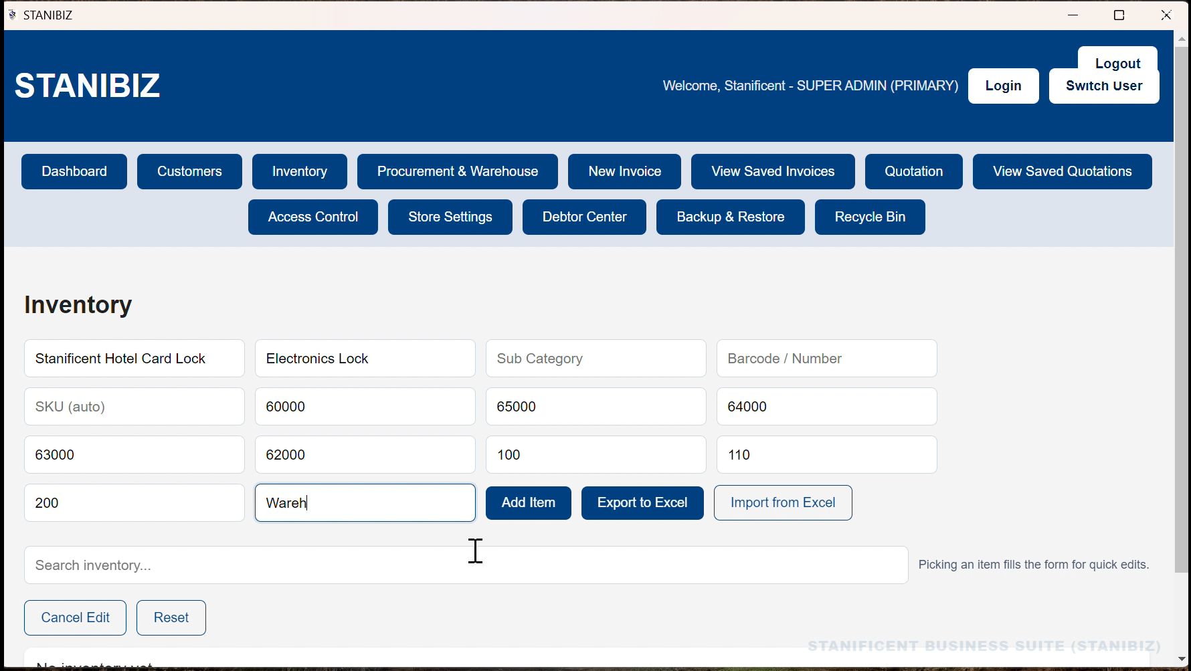Open Procurement & Warehouse
Image resolution: width=1191 pixels, height=671 pixels.
[x=458, y=171]
